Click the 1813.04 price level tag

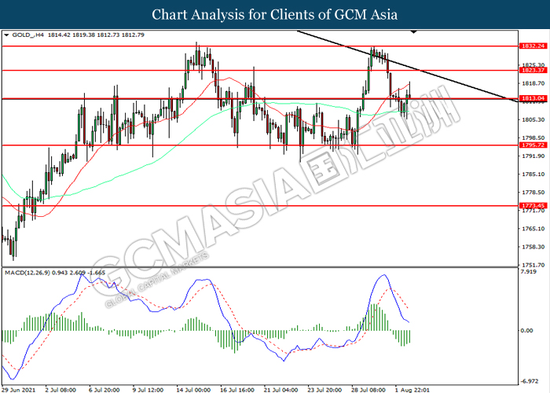coord(532,98)
